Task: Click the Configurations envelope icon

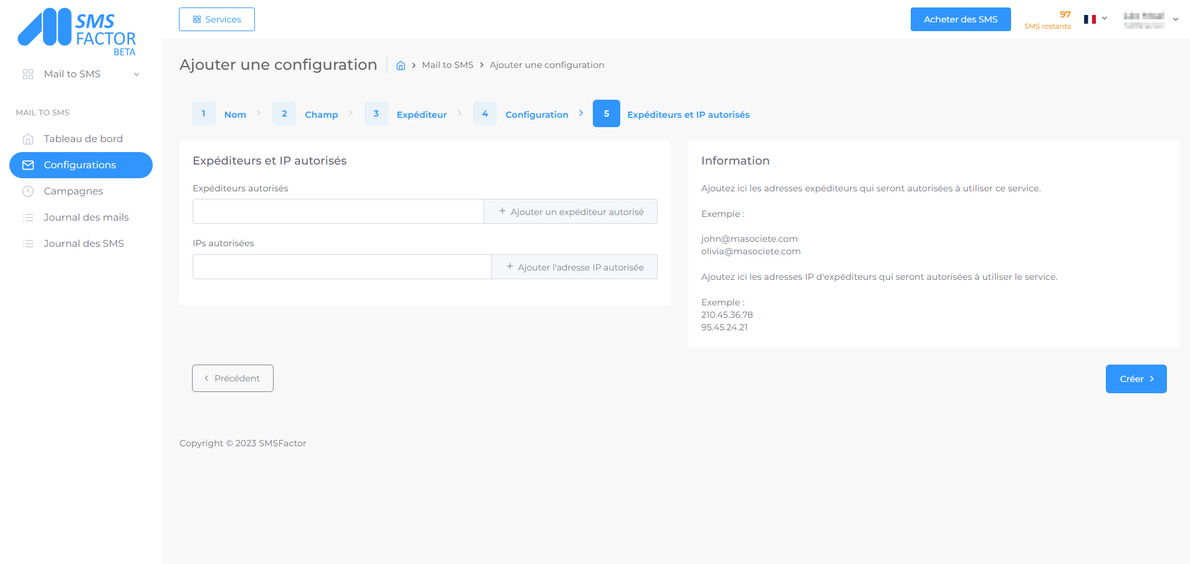Action: click(28, 165)
